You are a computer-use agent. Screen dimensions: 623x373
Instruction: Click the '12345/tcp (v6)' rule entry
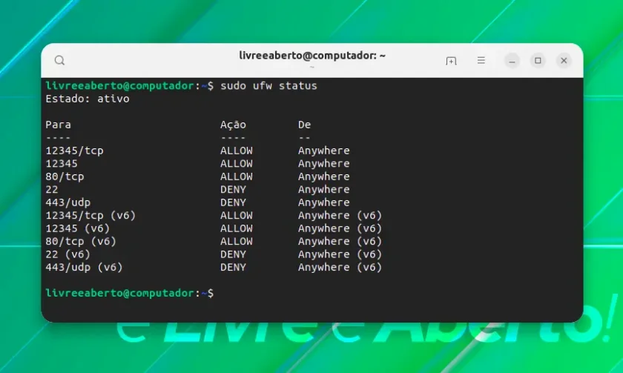pyautogui.click(x=90, y=215)
